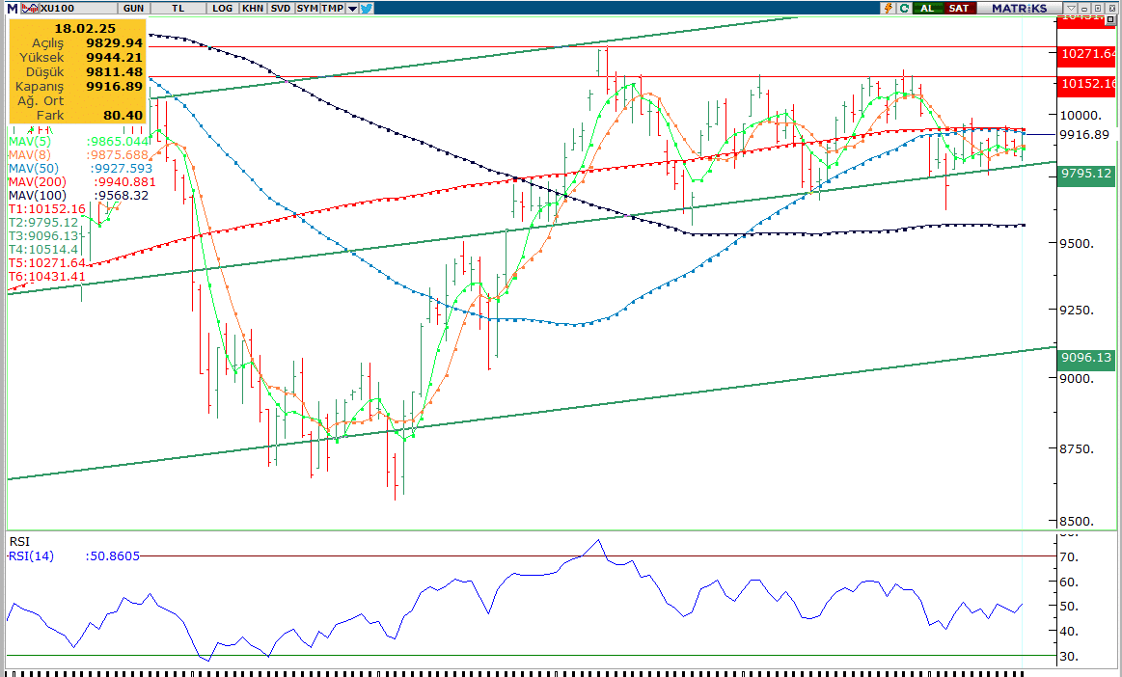Screen dimensions: 1122x677
Task: Click the Fark 80.40 value
Action: (x=123, y=115)
